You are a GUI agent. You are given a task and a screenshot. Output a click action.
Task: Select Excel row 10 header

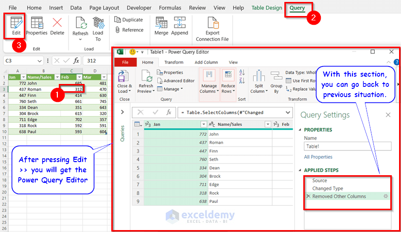click(4, 132)
